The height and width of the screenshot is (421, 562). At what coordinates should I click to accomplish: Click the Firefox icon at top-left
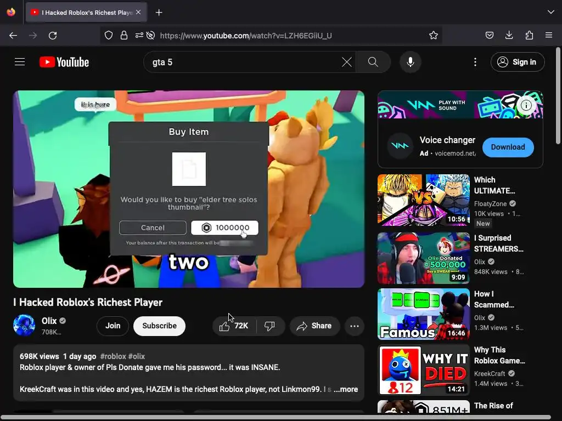coord(11,12)
